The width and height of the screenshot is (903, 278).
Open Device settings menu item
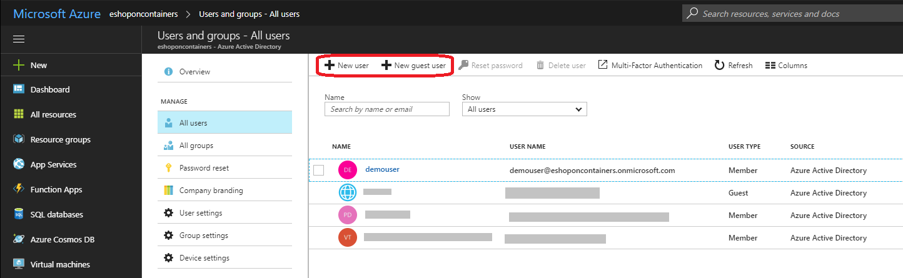click(x=224, y=258)
